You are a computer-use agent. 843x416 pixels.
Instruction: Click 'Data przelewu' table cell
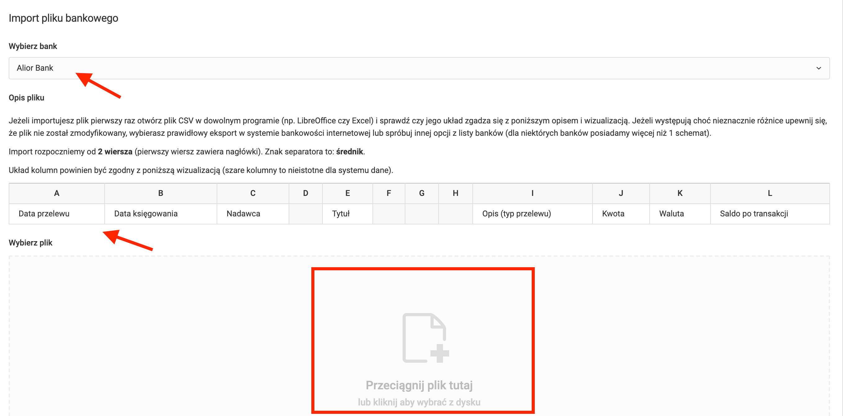(44, 214)
